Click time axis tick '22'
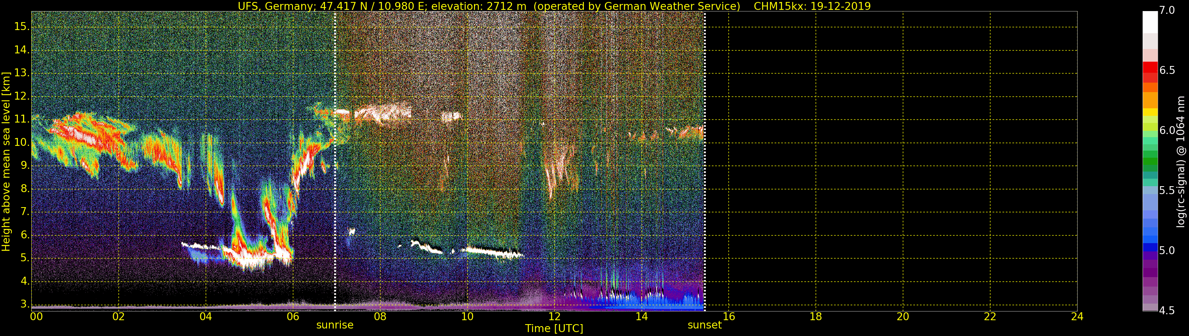 [990, 317]
